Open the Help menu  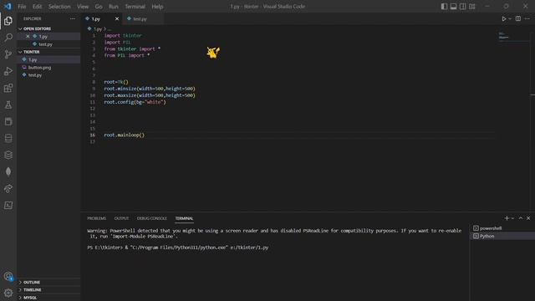pyautogui.click(x=157, y=7)
